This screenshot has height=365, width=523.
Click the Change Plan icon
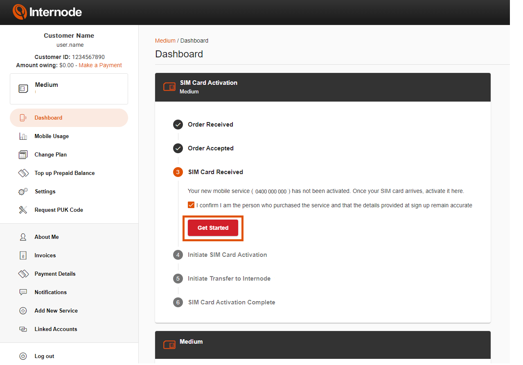tap(23, 155)
